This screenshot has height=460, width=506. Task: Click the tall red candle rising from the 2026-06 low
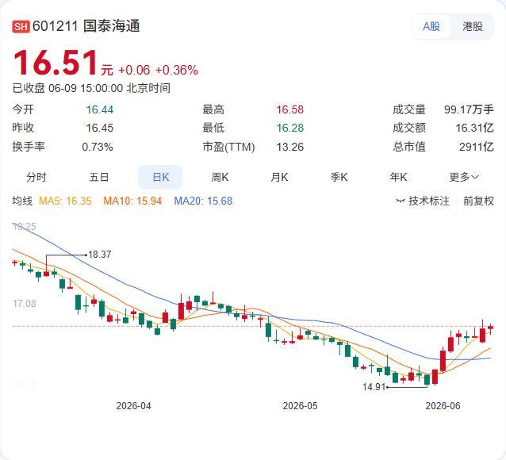[x=443, y=360]
